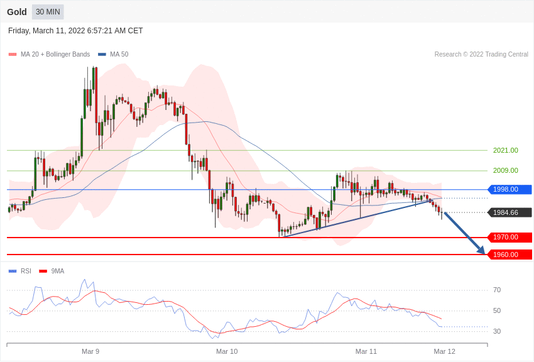534x362 pixels.
Task: Click the Gold chart title
Action: click(x=17, y=12)
